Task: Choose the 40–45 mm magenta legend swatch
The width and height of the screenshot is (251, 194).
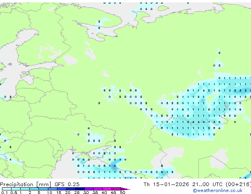Action: coord(107,189)
